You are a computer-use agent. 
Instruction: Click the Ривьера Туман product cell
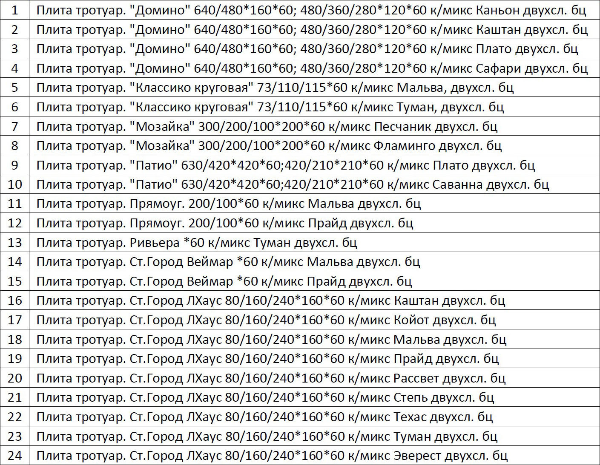tap(314, 242)
